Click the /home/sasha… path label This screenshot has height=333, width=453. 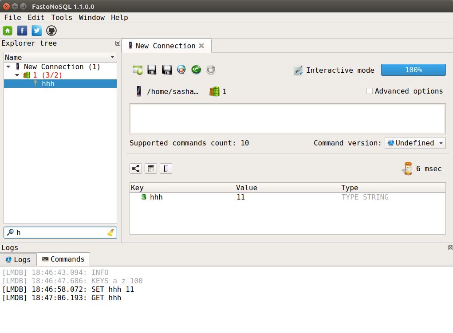[173, 91]
